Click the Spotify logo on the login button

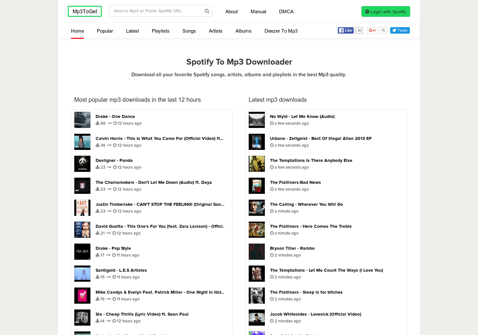(x=367, y=11)
